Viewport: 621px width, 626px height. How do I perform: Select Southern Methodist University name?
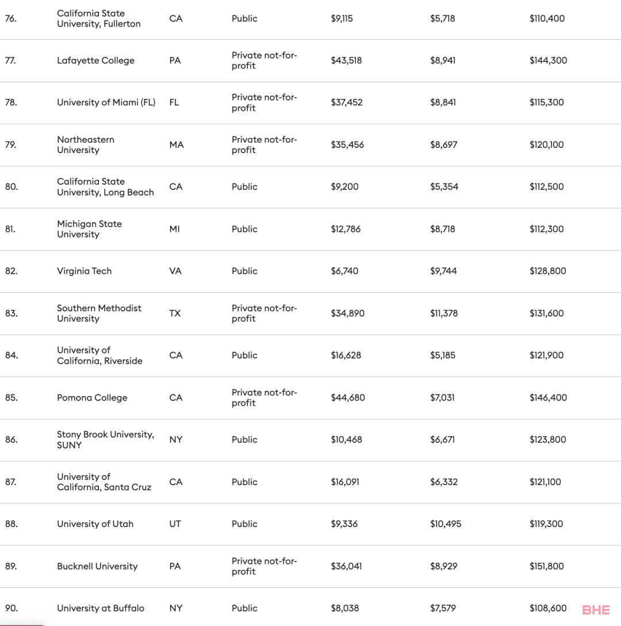[x=99, y=314]
